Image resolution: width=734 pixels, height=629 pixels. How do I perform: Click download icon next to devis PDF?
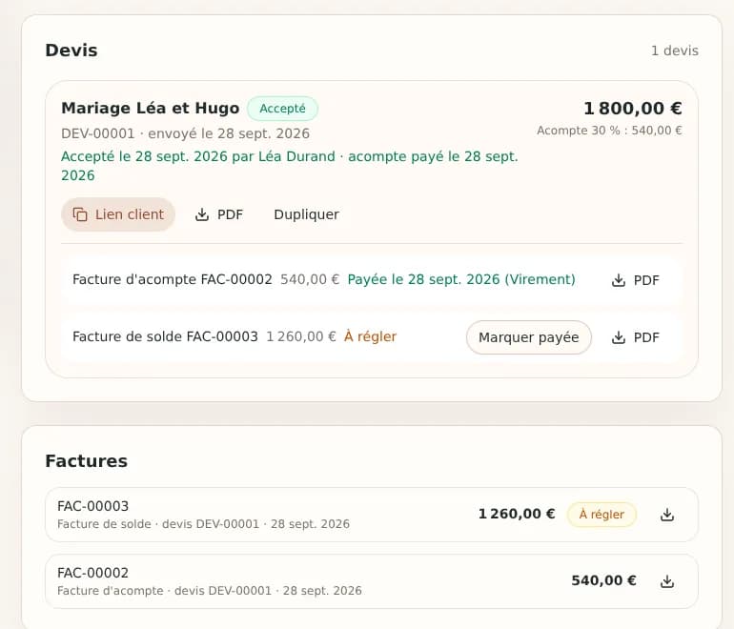pos(202,214)
